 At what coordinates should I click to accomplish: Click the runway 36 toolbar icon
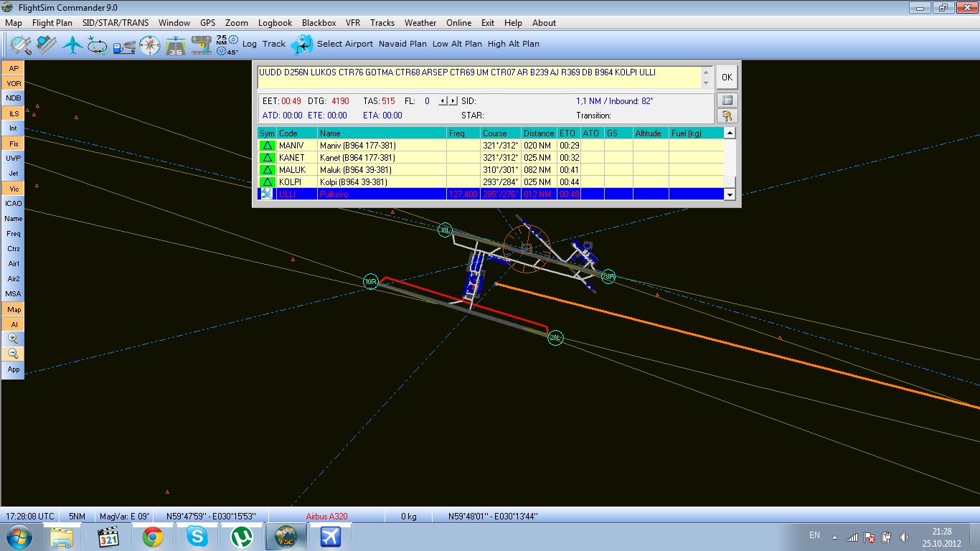[176, 45]
